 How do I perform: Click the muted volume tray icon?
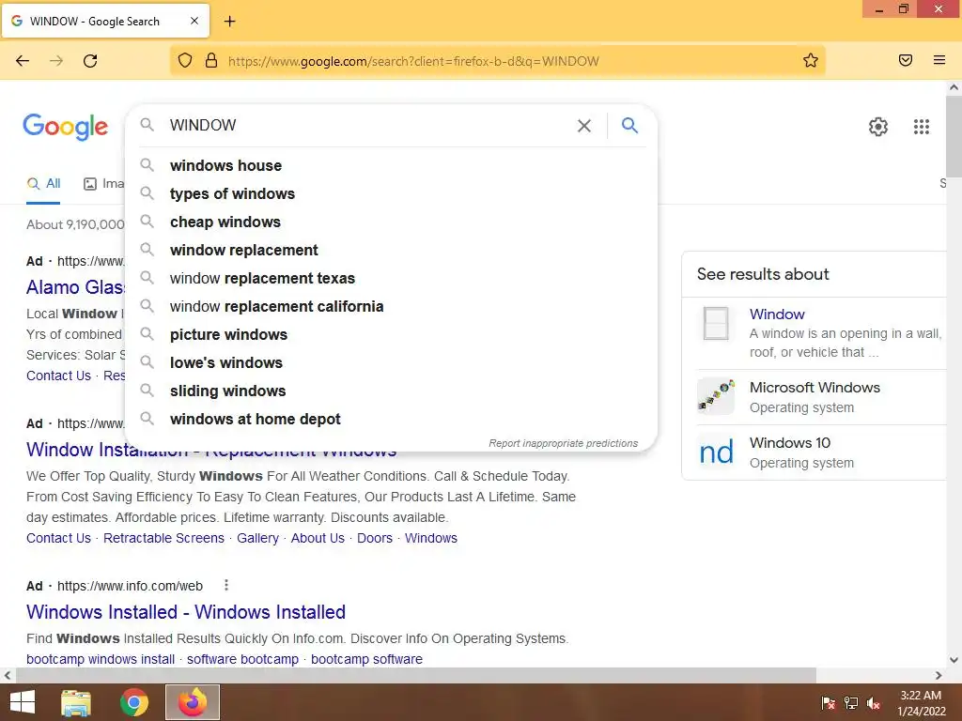(874, 703)
